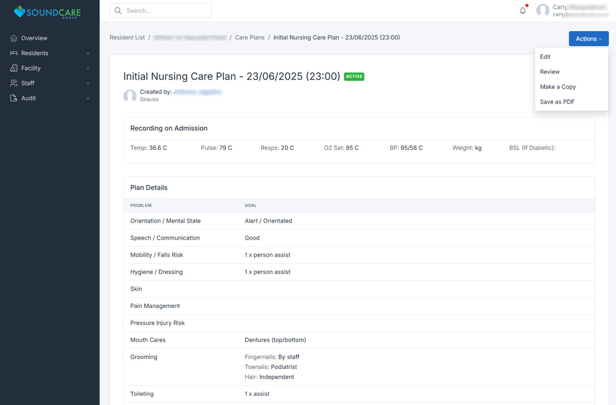
Task: Click the SoundCare Group logo
Action: coord(49,11)
